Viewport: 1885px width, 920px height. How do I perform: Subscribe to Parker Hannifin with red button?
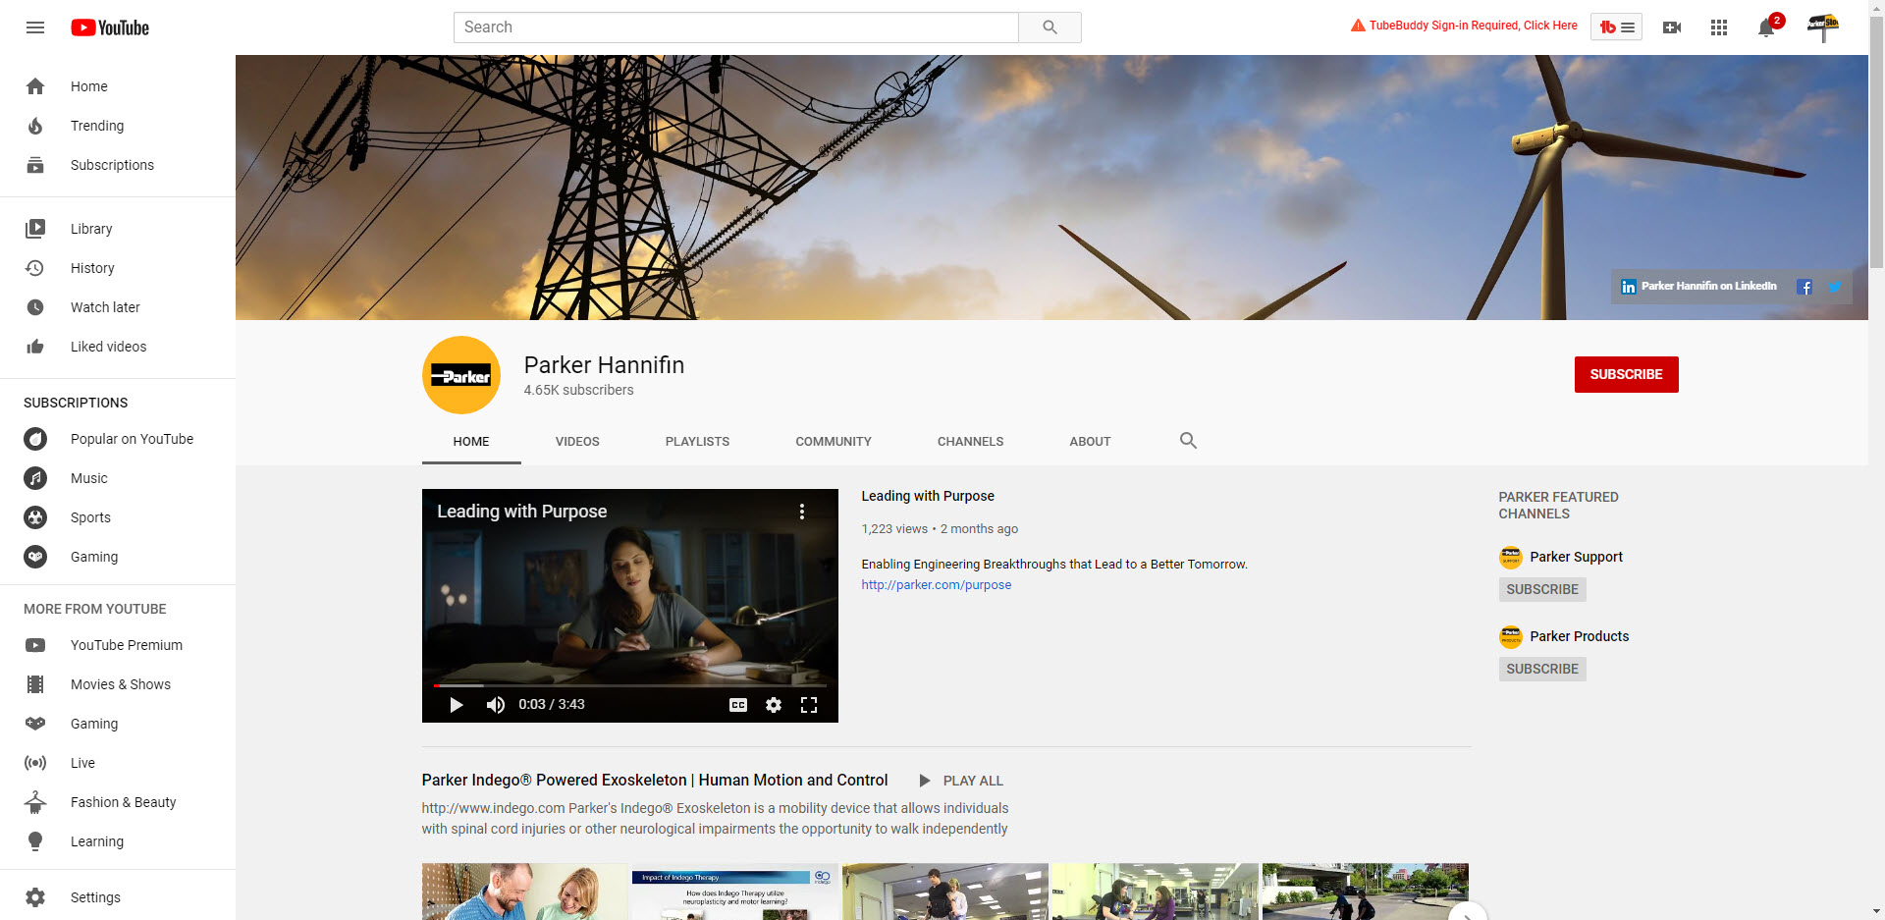pos(1626,374)
